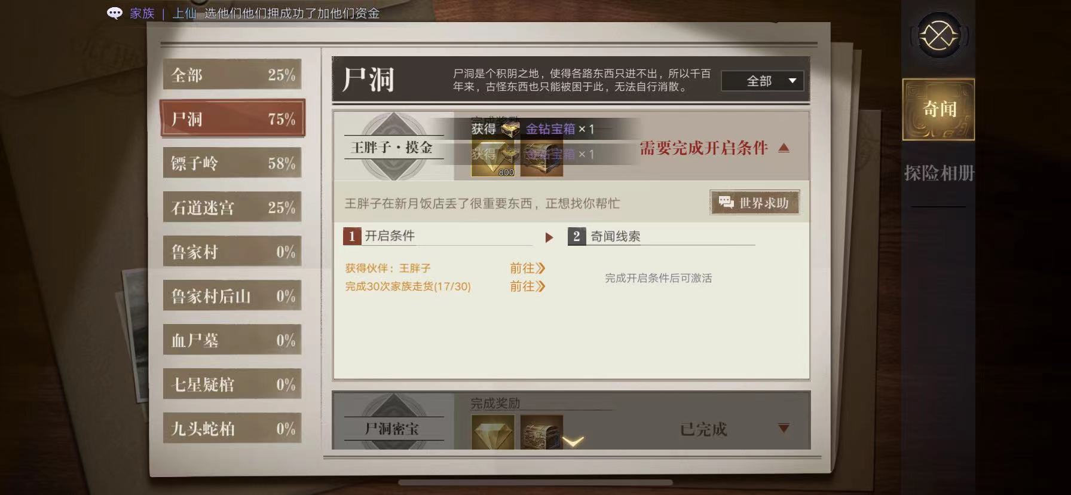The image size is (1071, 495).
Task: Open the 全部 filter dropdown
Action: [762, 81]
